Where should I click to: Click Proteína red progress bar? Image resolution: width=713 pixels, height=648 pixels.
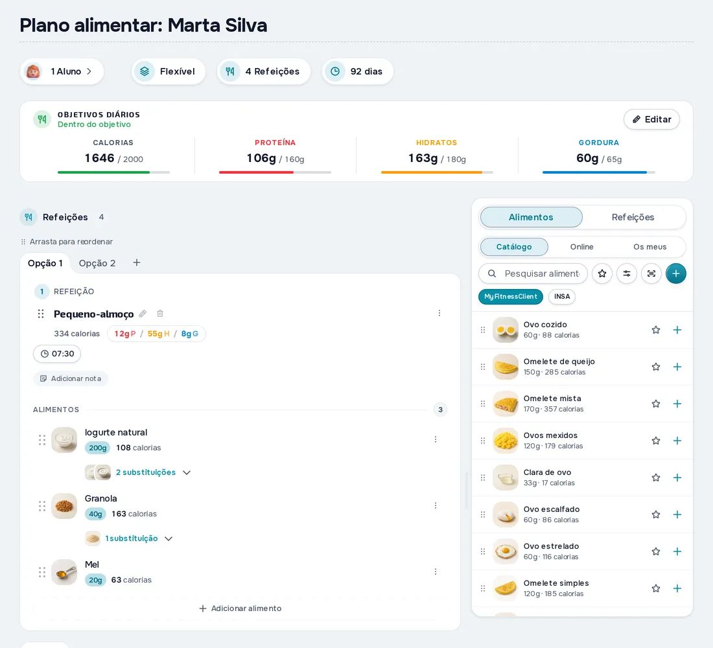275,172
